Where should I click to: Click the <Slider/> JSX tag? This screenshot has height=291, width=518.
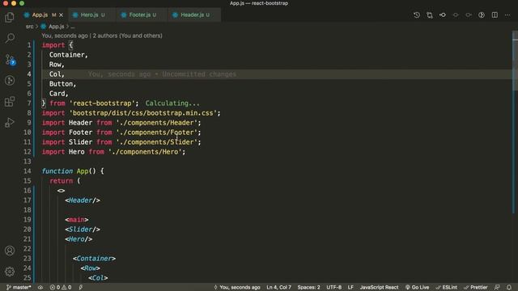83,230
